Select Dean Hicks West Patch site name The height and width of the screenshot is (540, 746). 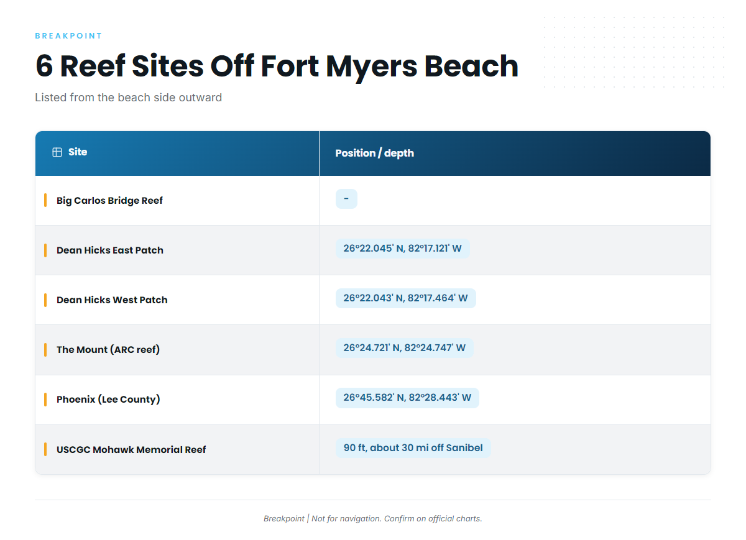click(x=112, y=300)
